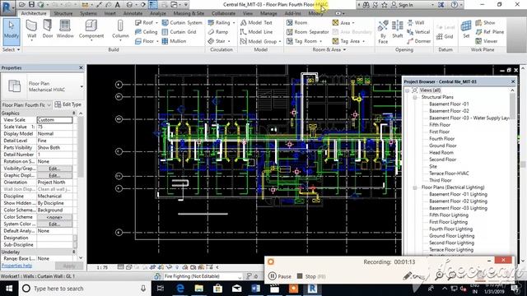Screen dimensions: 527x296
Task: Click the Edit Type button
Action: pyautogui.click(x=68, y=104)
